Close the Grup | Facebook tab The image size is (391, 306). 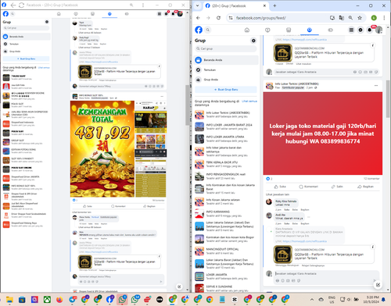[264, 5]
